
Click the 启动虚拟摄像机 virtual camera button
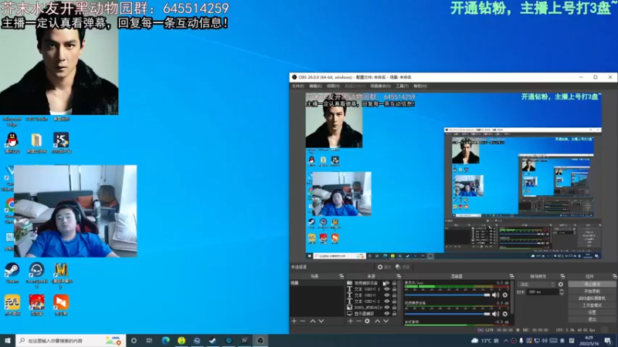(592, 298)
